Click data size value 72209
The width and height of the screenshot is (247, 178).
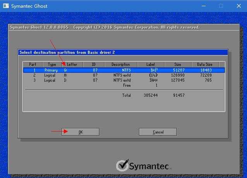(x=206, y=75)
